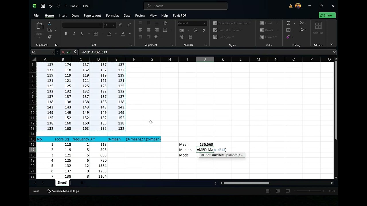Switch to the Page Layout tab
Image resolution: width=367 pixels, height=206 pixels.
click(x=92, y=15)
